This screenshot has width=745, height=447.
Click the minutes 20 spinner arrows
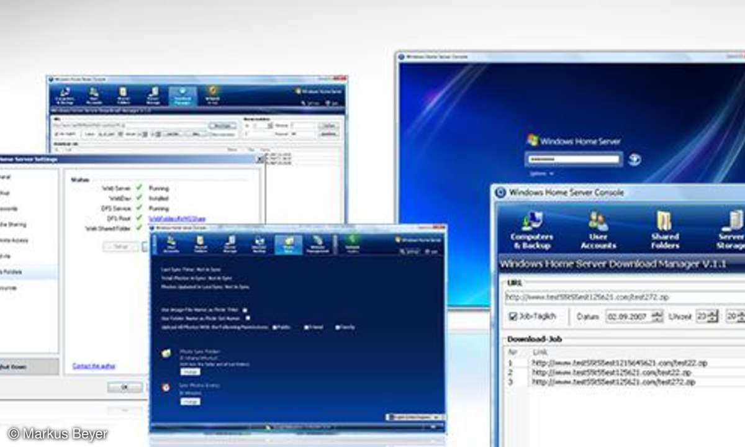(742, 317)
